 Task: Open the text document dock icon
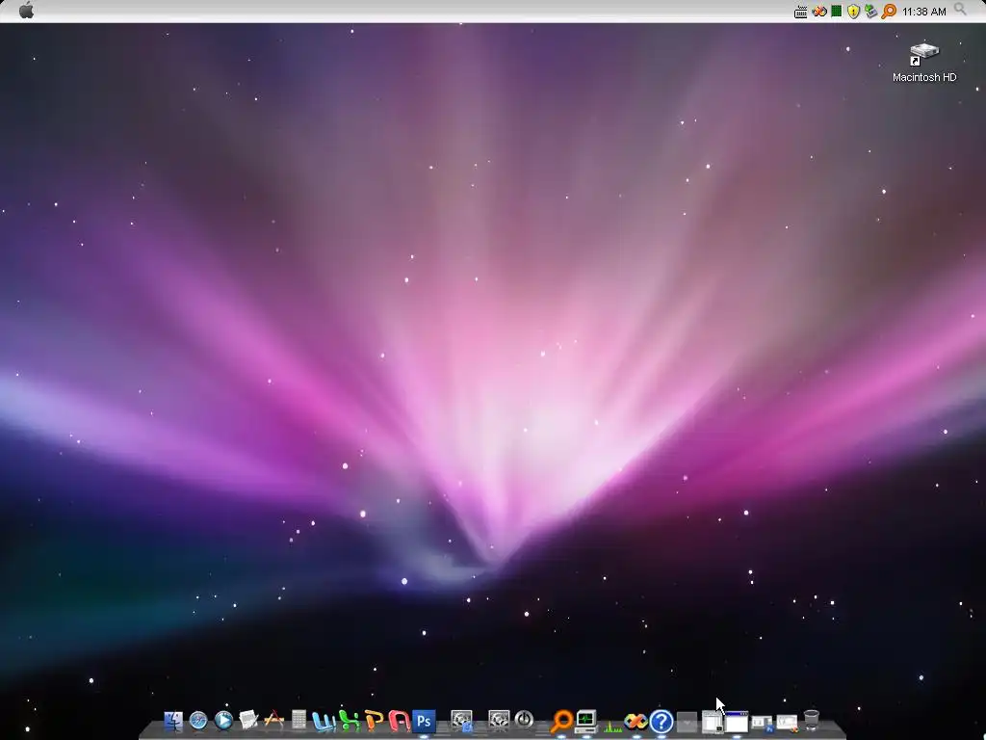(248, 721)
